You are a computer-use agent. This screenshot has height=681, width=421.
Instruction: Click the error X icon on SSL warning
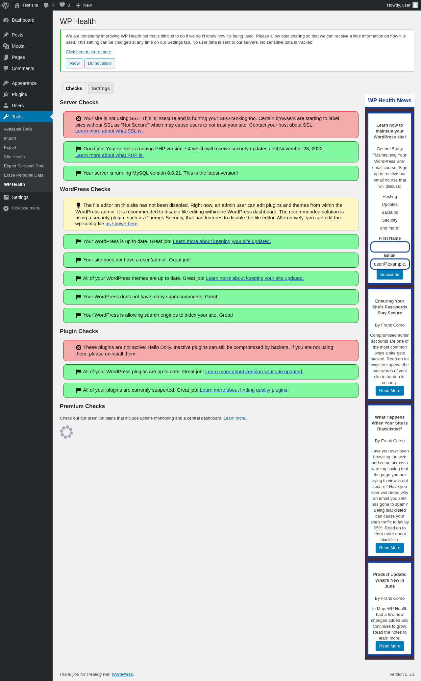[x=78, y=119]
